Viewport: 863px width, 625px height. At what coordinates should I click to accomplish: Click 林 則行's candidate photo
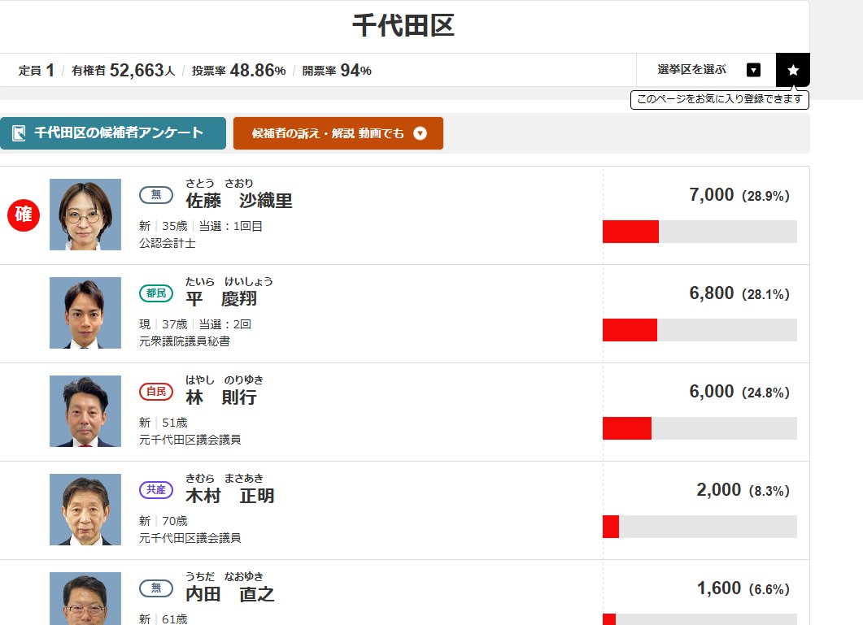(85, 411)
